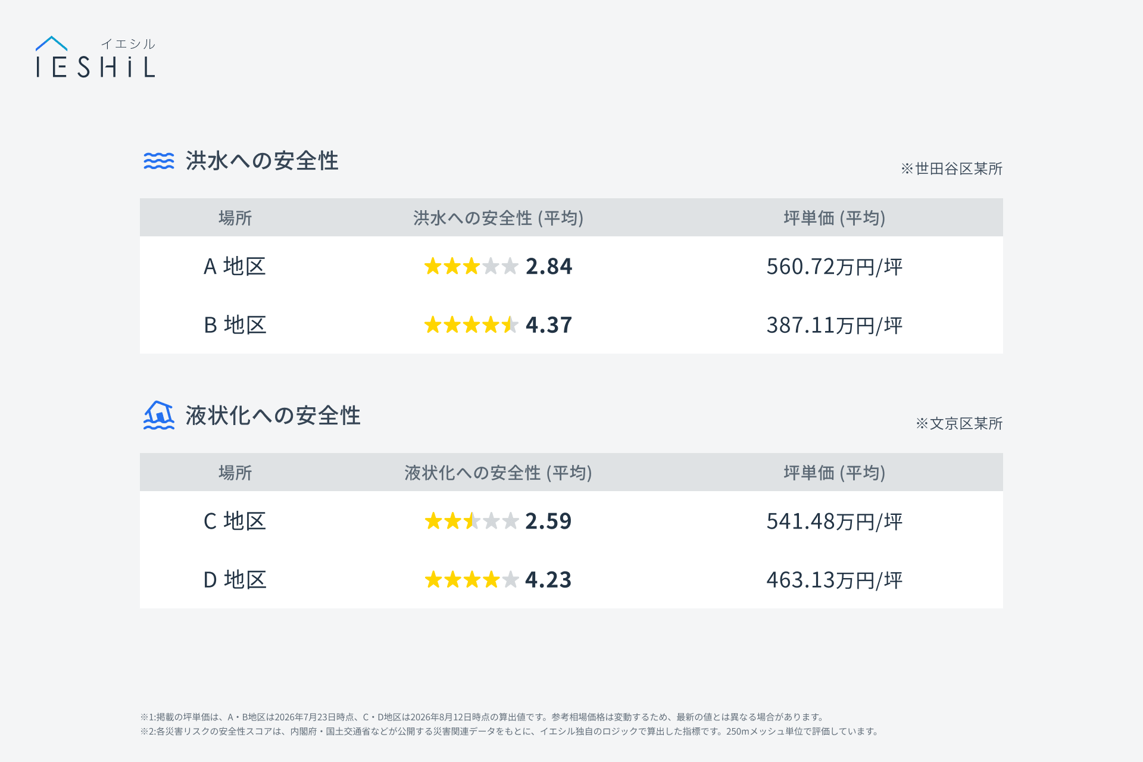This screenshot has height=762, width=1143.
Task: Click the IESHIL house logo
Action: pyautogui.click(x=95, y=57)
